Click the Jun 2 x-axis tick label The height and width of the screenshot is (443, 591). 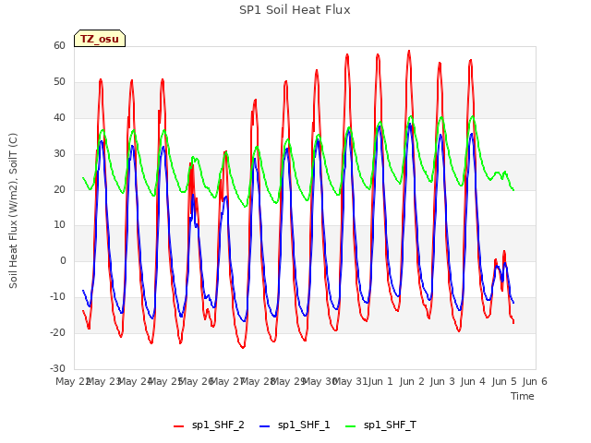point(412,381)
